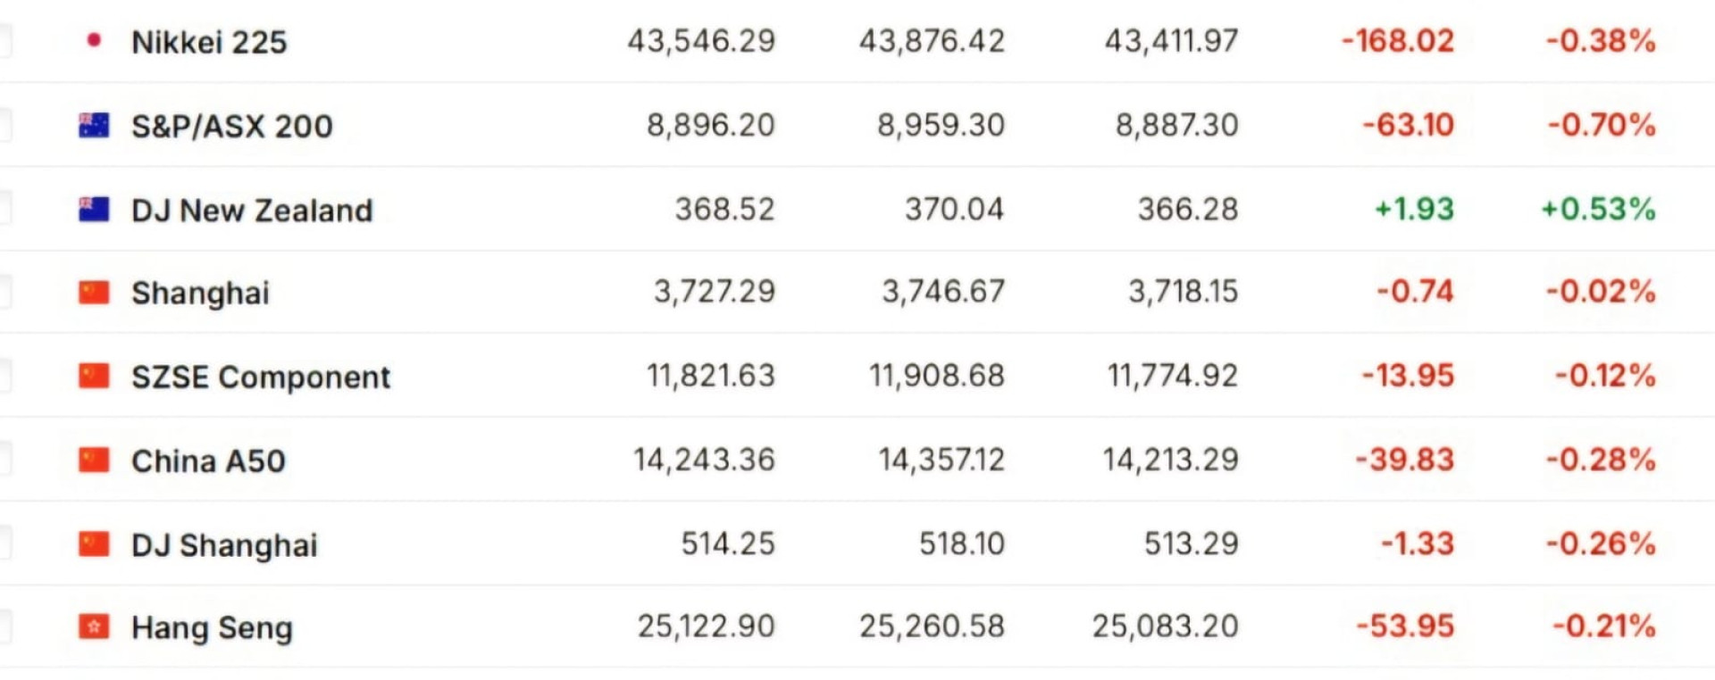
Task: Check the box for the Hang Seng row
Action: pyautogui.click(x=4, y=626)
